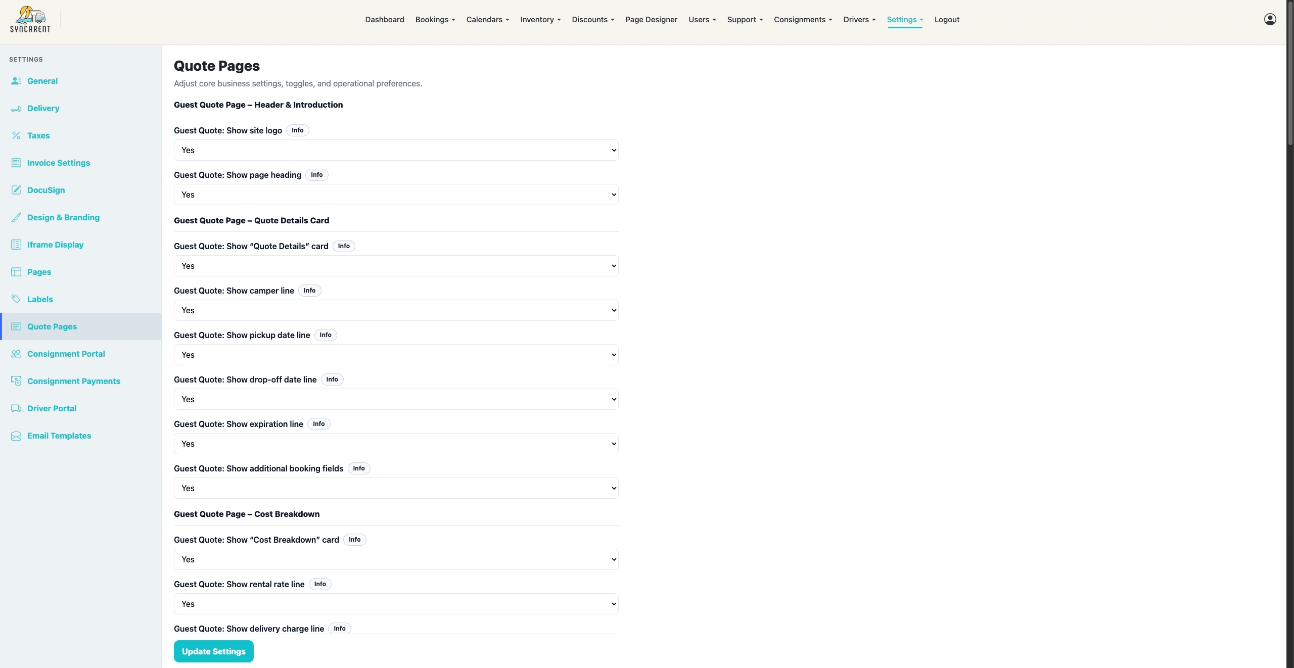The width and height of the screenshot is (1294, 668).
Task: Show Info for "Quote Details" card setting
Action: (x=344, y=246)
